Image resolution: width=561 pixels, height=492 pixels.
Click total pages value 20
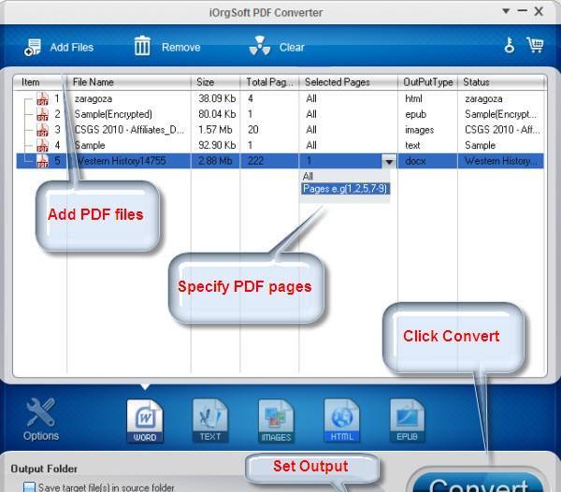pos(253,129)
